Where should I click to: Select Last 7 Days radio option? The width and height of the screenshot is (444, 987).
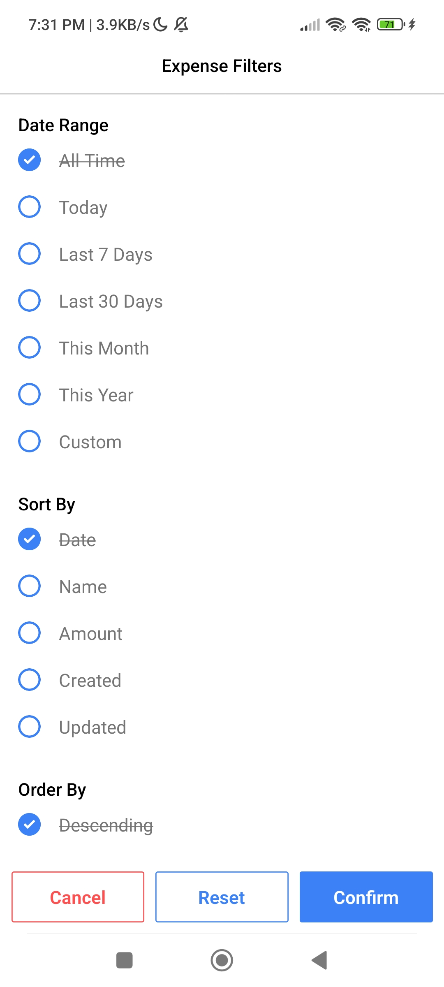(30, 254)
